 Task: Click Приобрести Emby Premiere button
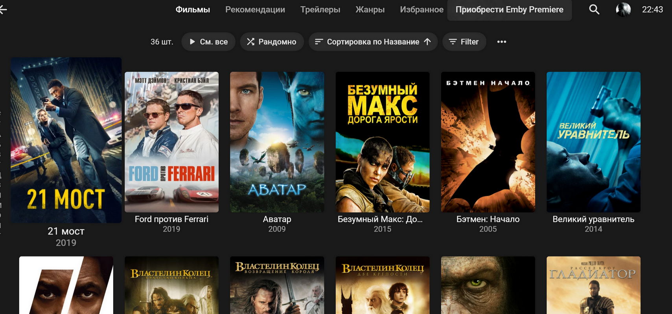tap(509, 9)
